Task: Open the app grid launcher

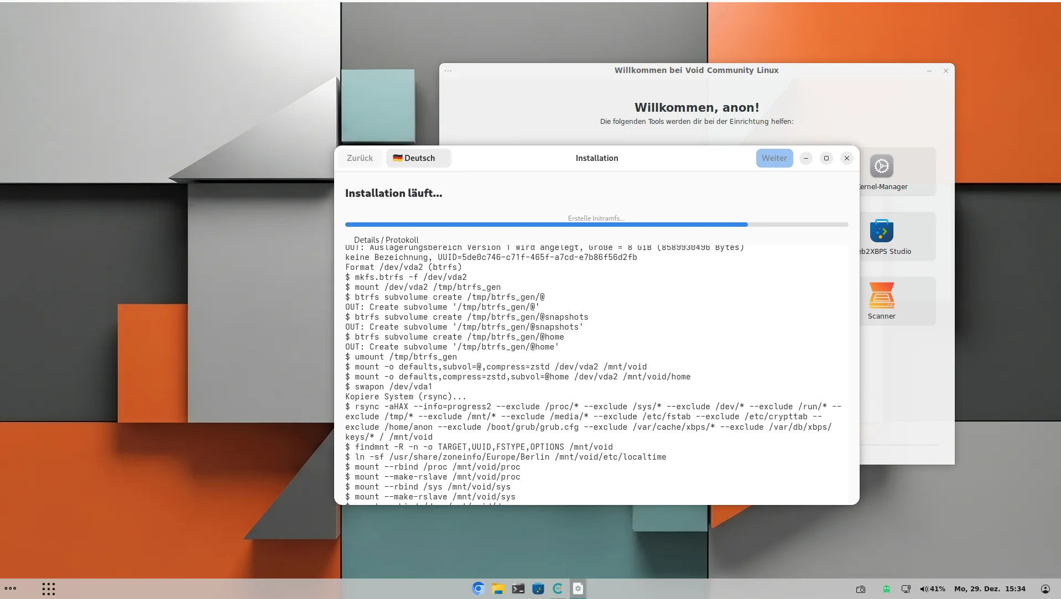Action: point(49,588)
